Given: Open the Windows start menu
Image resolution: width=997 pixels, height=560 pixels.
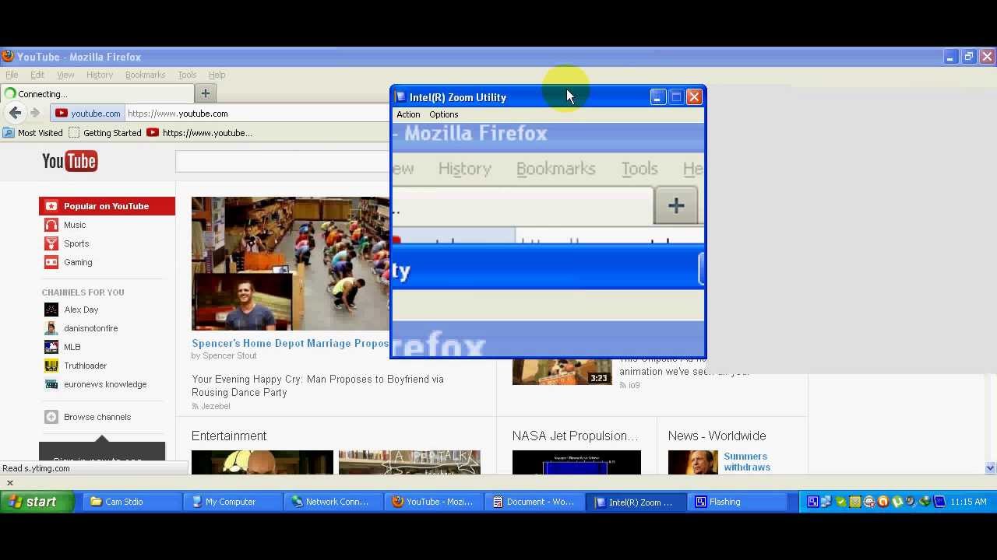Looking at the screenshot, I should coord(37,502).
